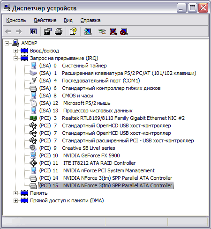Select Realtek RTL8169/8110 Gigabit Ethernet row

pos(112,118)
